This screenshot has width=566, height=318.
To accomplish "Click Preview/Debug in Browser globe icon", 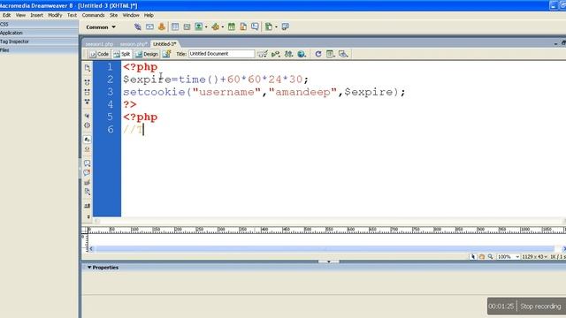I will 302,54.
